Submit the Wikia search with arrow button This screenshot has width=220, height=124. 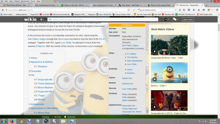156,20
